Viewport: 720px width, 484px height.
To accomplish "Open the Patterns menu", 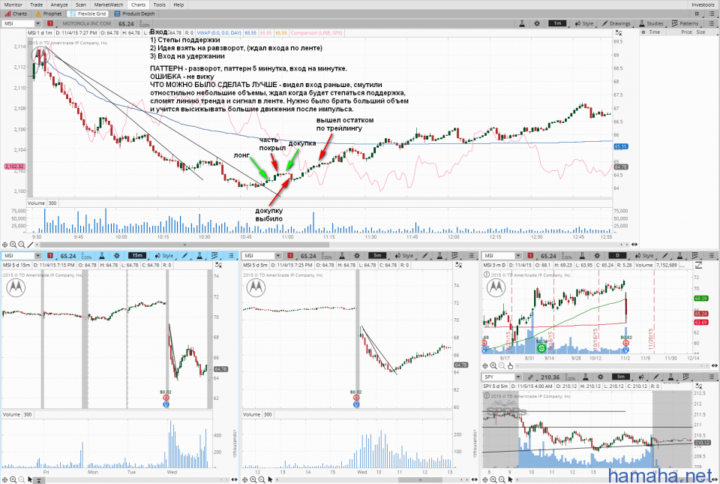I will (685, 23).
